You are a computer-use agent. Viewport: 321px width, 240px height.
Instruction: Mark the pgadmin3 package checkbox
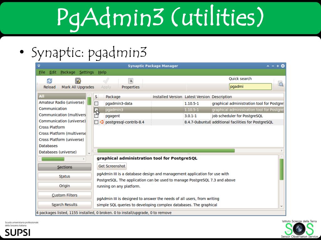coord(96,110)
